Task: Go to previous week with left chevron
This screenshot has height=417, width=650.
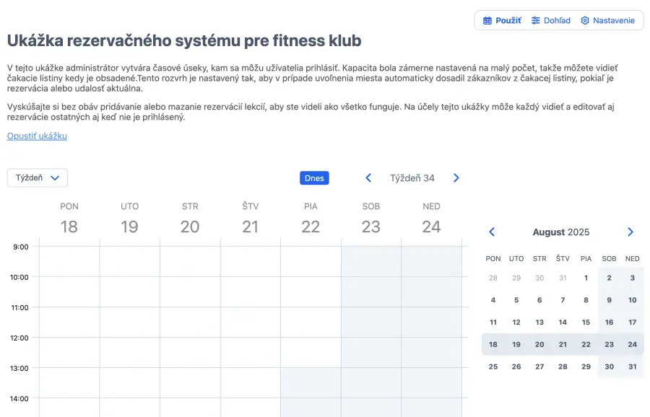Action: tap(368, 178)
